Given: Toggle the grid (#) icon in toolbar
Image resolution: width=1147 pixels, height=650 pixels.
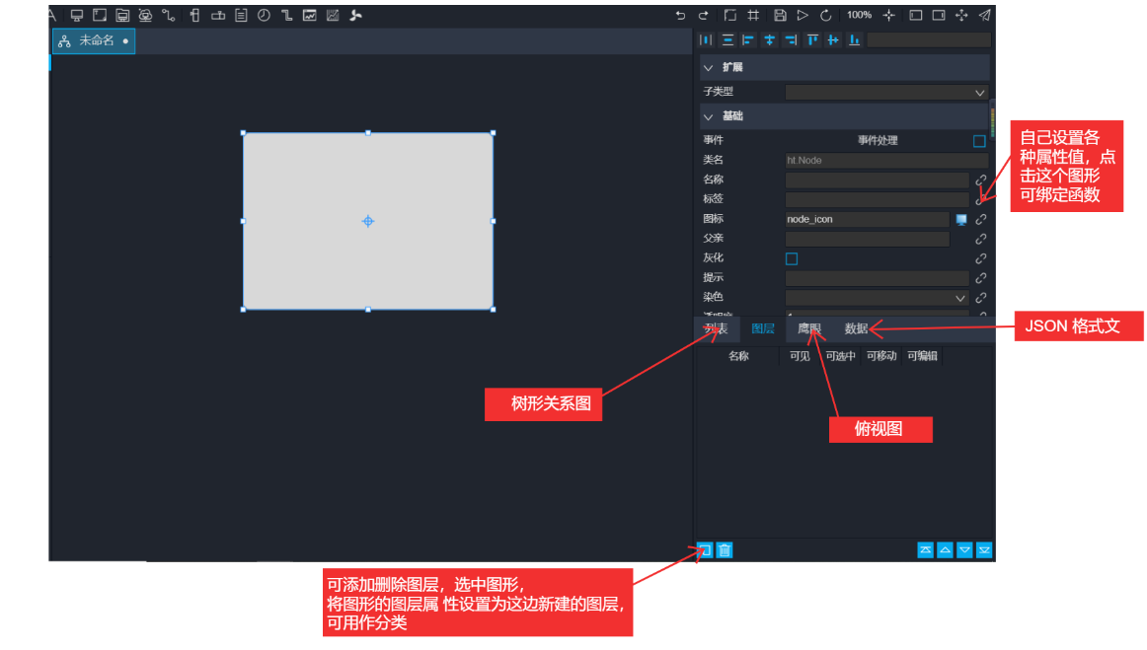Looking at the screenshot, I should (753, 15).
